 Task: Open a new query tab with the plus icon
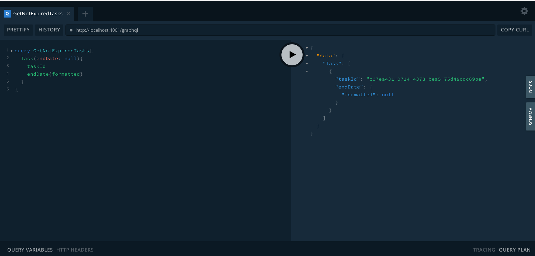[x=85, y=14]
